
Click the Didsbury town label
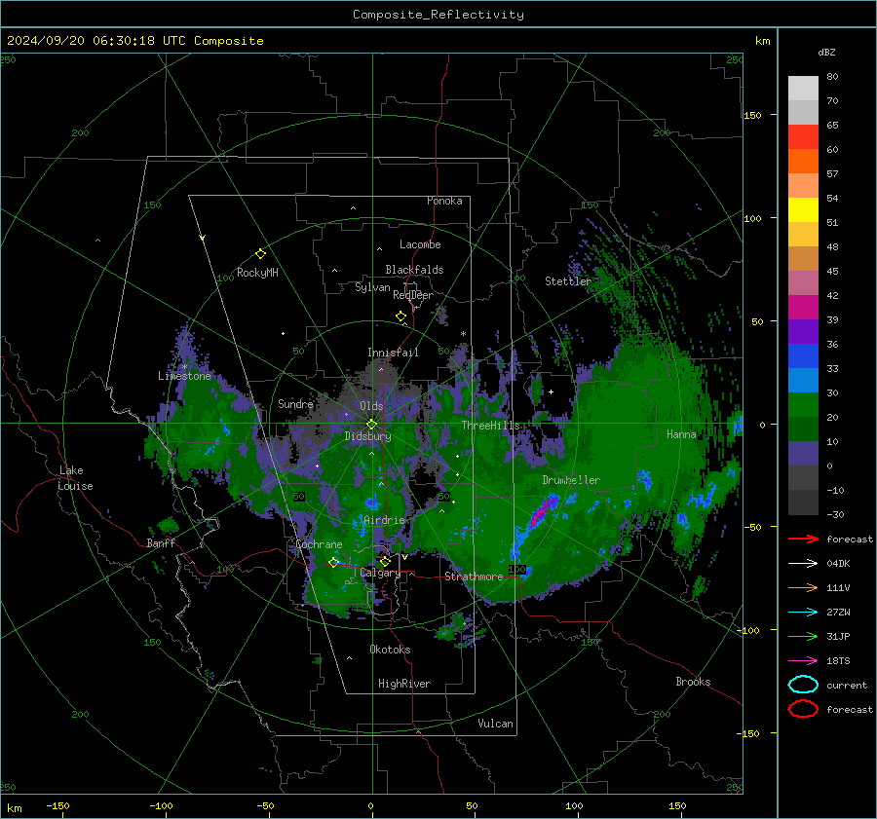(367, 436)
